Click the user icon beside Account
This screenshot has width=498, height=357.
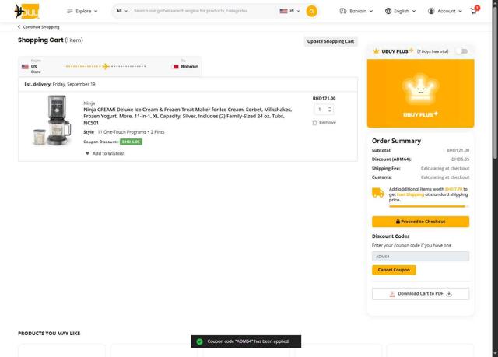(431, 11)
